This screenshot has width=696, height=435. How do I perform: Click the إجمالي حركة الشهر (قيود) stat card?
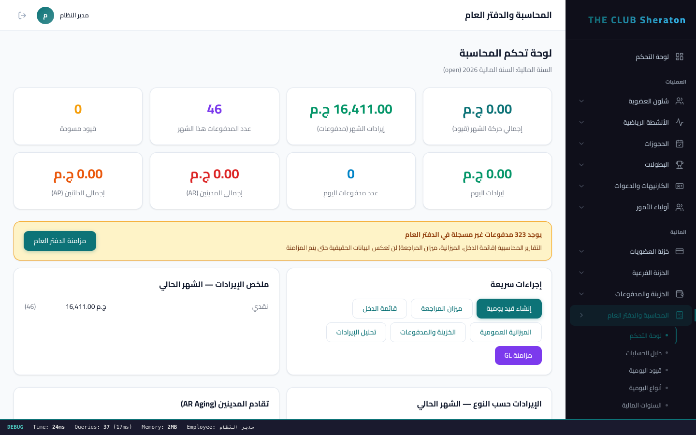click(487, 116)
